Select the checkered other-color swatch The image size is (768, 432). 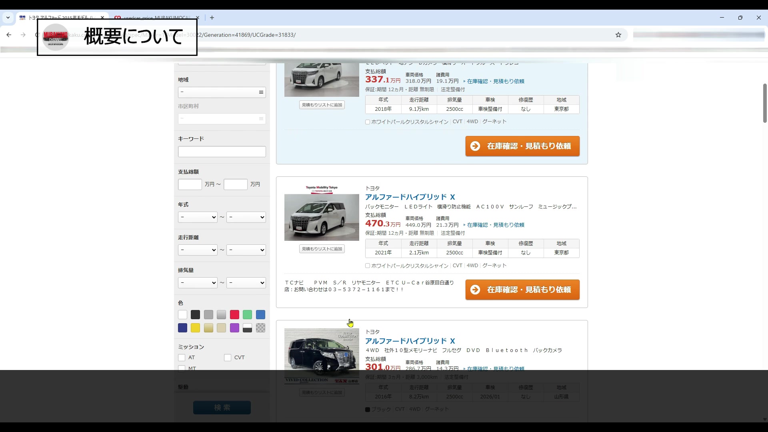click(x=260, y=328)
